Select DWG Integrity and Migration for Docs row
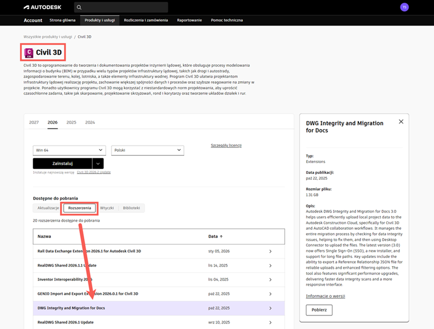Screen dimensions: 434x329 click(159, 308)
